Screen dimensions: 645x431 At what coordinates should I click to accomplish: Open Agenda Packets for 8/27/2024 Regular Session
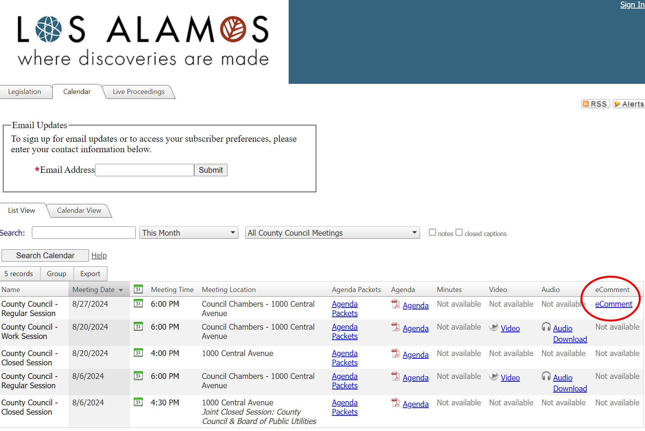[x=345, y=309]
